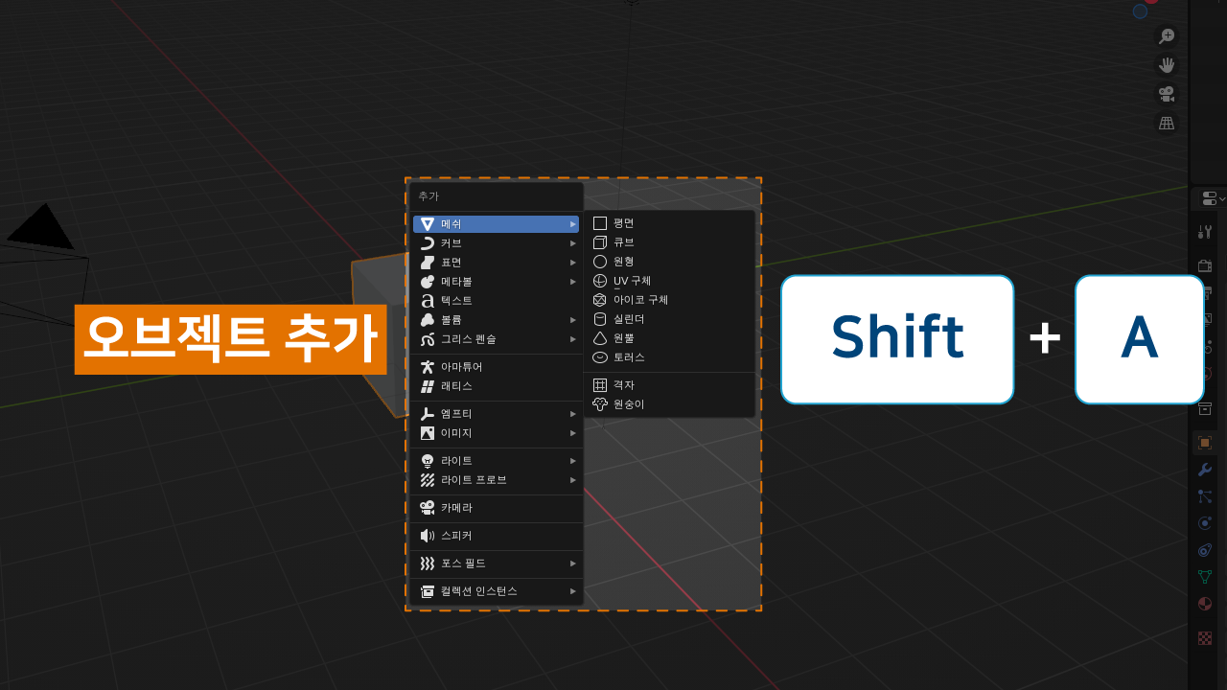Viewport: 1227px width, 690px height.
Task: Open the Object properties tab
Action: pos(1205,443)
